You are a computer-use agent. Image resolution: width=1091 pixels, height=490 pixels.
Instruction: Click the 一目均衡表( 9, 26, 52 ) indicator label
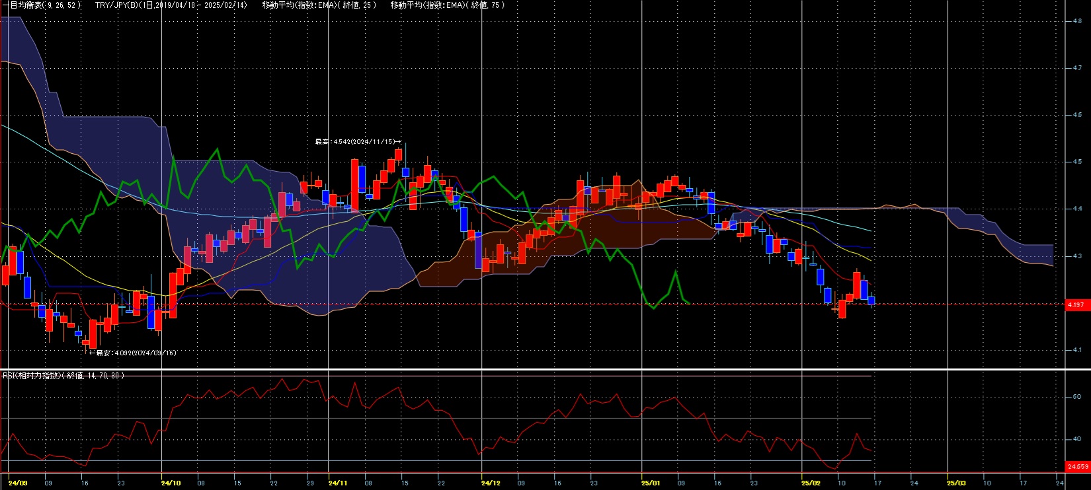click(x=42, y=5)
